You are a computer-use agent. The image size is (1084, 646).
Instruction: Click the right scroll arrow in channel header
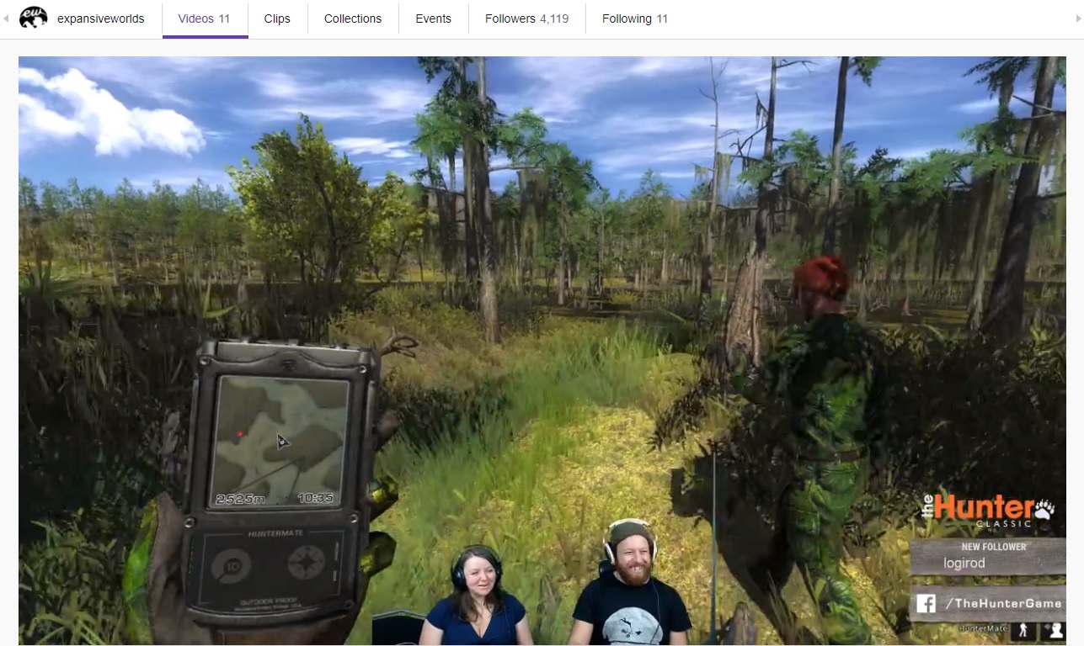tap(1078, 18)
